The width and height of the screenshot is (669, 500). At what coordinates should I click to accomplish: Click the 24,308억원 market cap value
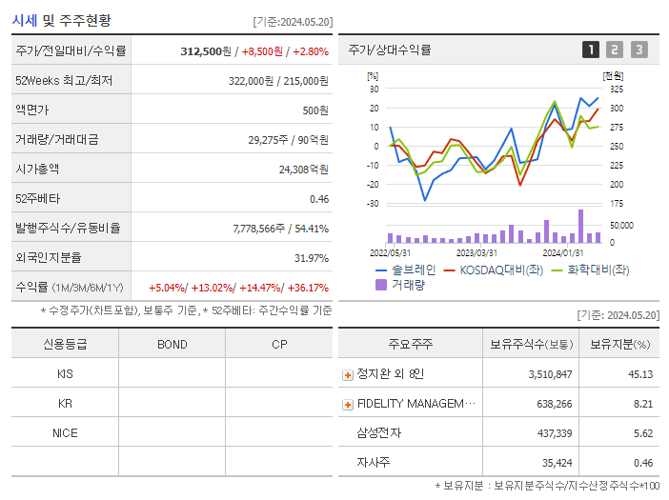(304, 170)
